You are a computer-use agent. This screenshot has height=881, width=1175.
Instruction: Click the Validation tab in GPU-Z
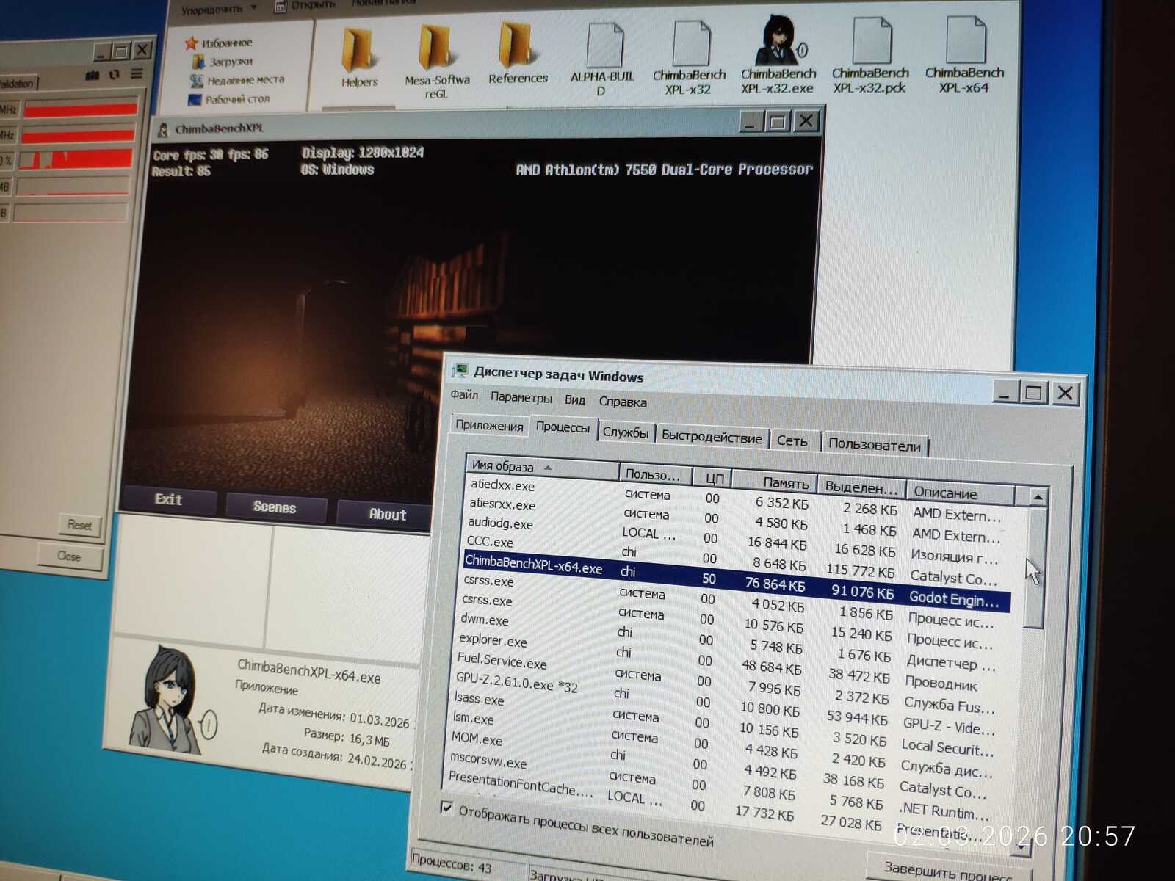[x=18, y=83]
